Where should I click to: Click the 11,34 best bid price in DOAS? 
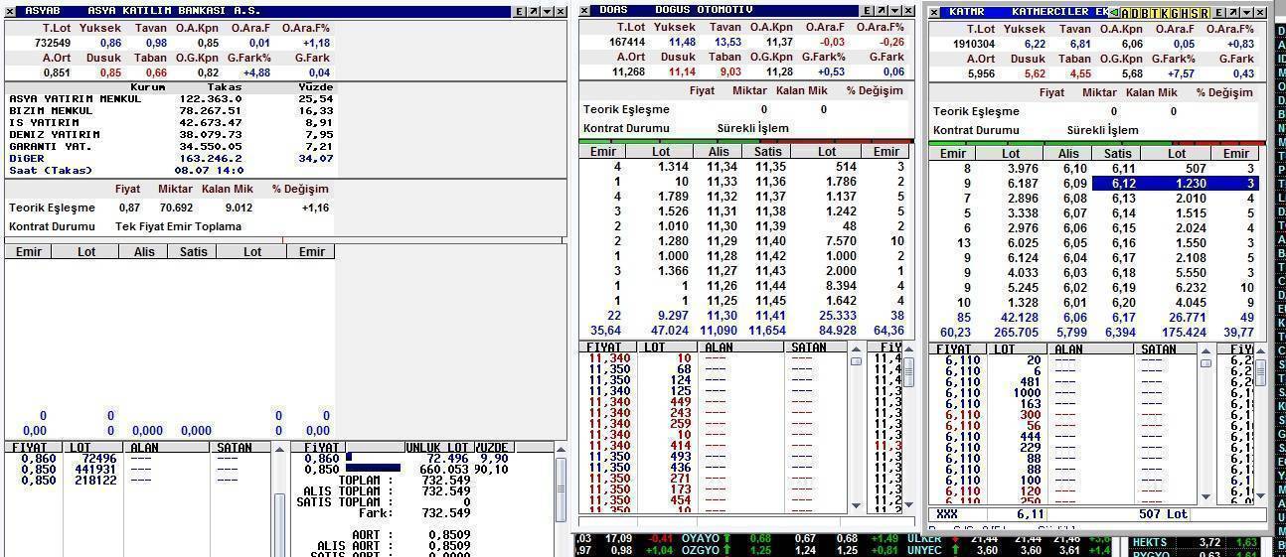[x=722, y=167]
